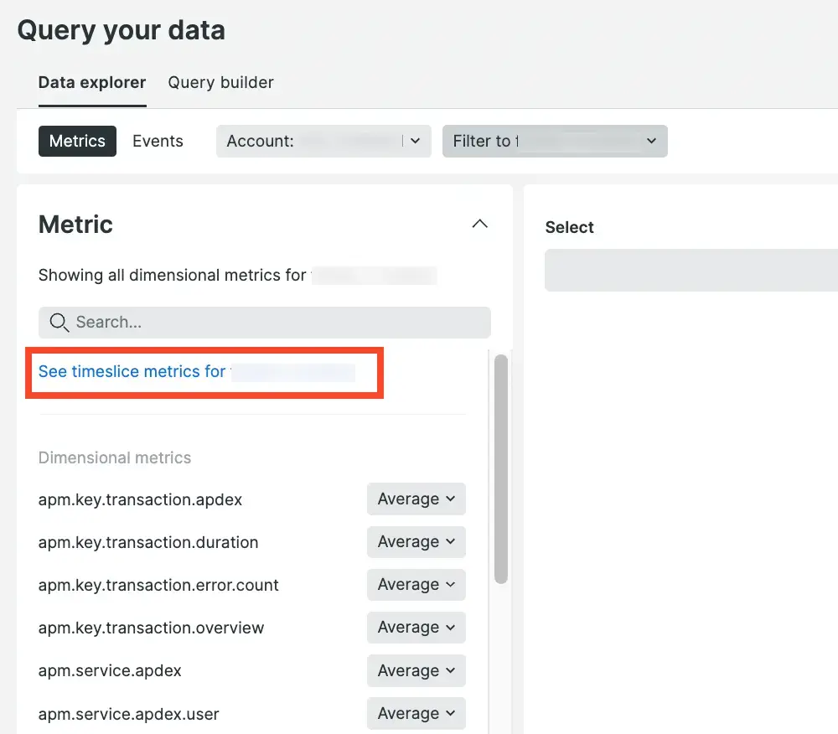Click the metric Search field
The height and width of the screenshot is (734, 838).
pos(265,322)
